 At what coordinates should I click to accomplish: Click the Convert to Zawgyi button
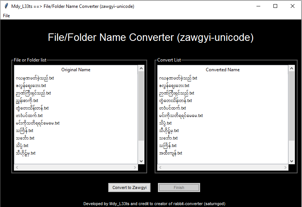tap(129, 187)
